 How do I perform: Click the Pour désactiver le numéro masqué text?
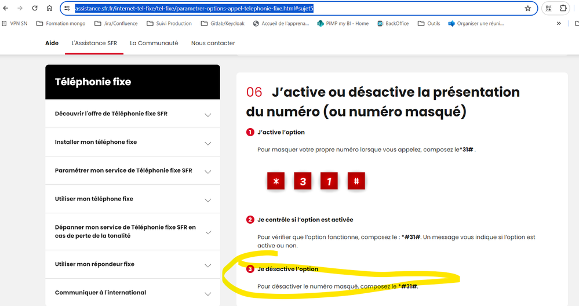point(338,286)
